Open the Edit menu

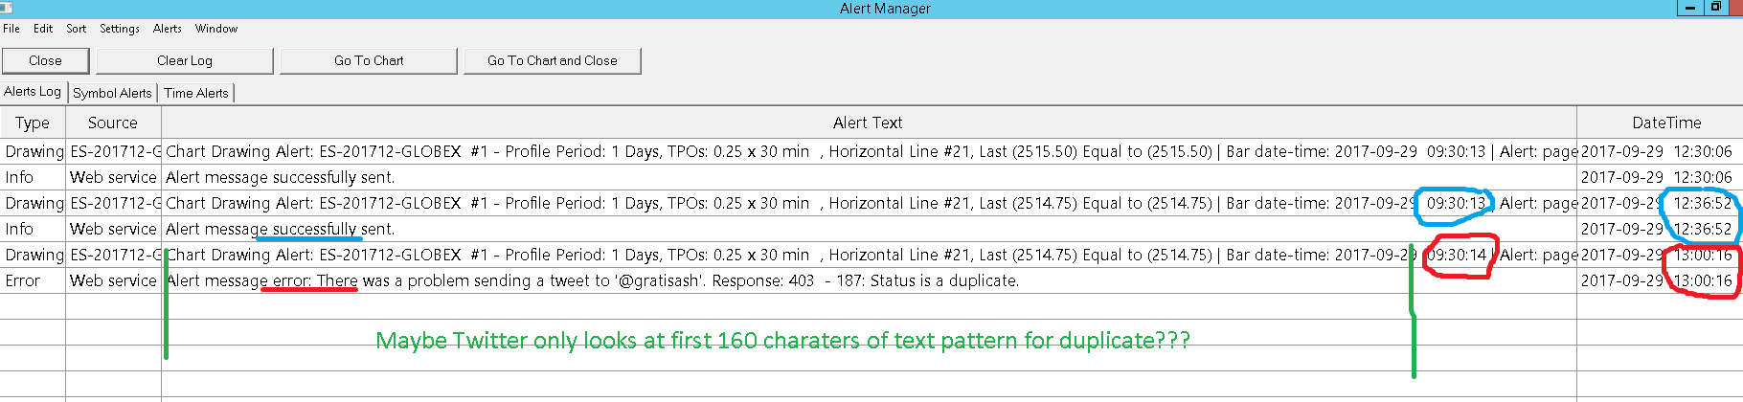tap(43, 29)
